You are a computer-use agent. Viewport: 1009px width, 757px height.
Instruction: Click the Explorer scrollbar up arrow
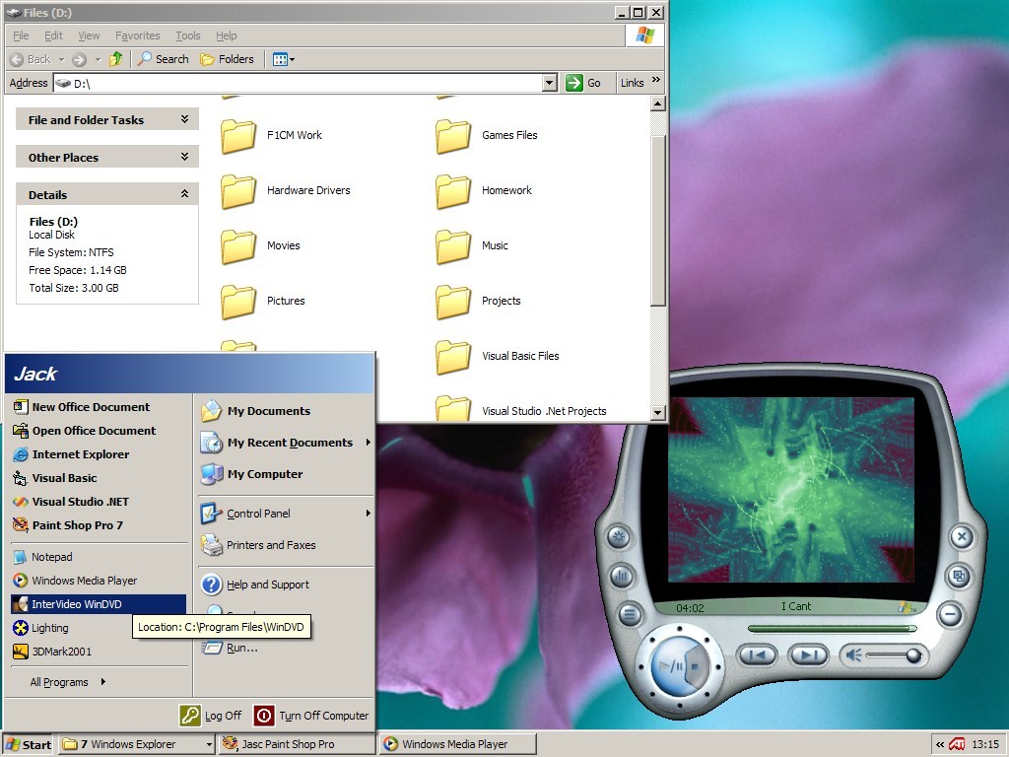(657, 103)
